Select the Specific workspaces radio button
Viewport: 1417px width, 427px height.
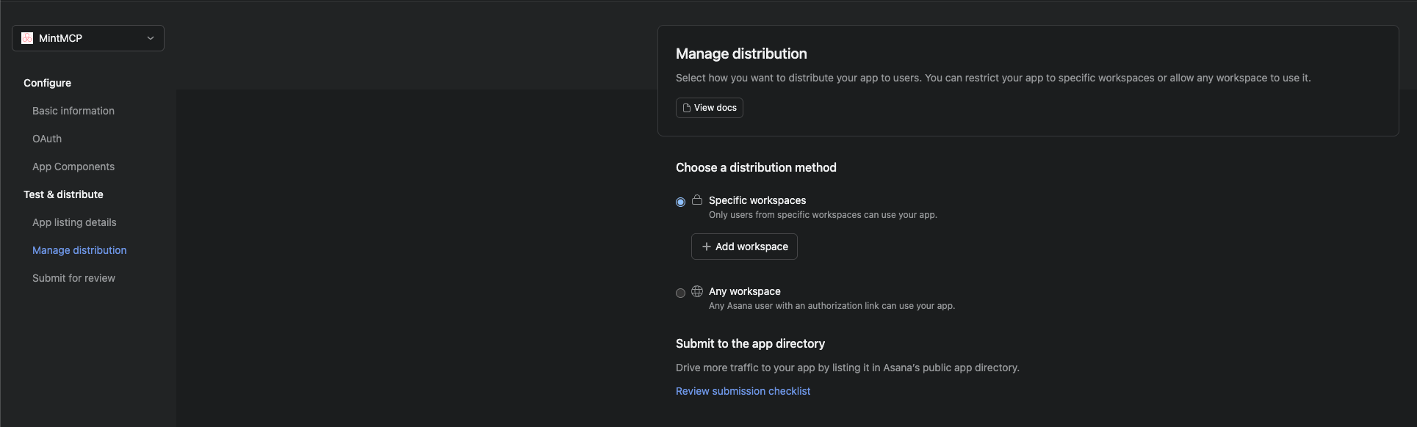pyautogui.click(x=680, y=202)
